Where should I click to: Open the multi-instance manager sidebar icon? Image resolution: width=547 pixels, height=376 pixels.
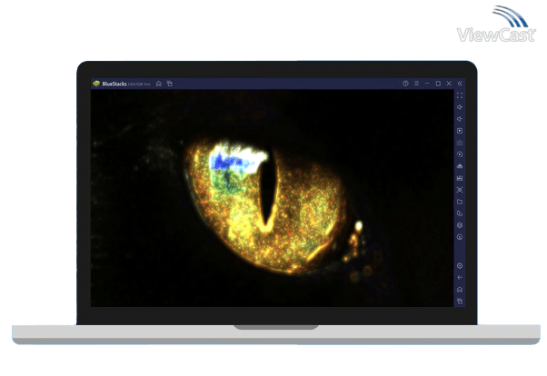pyautogui.click(x=460, y=213)
